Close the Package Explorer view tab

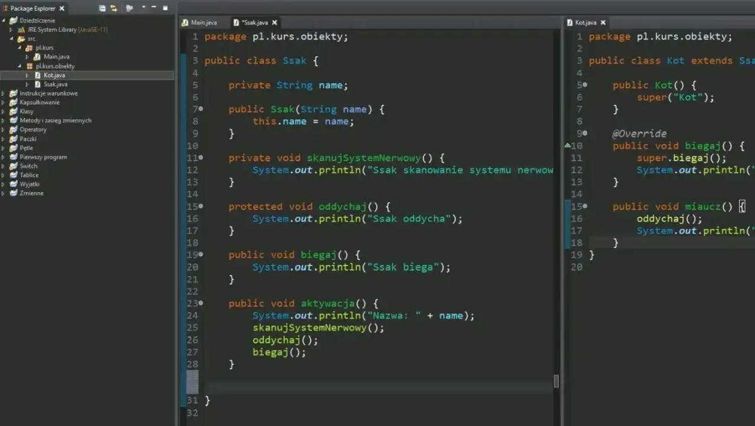coord(62,8)
